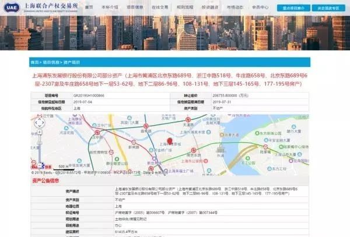Zoom out the map with minus button

(40, 166)
